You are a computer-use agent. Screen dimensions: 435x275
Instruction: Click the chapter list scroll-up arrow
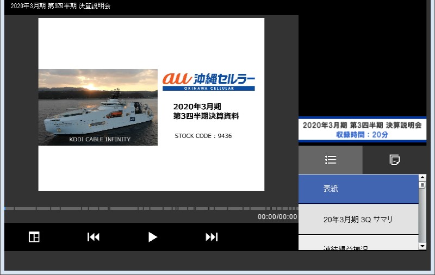(x=422, y=178)
